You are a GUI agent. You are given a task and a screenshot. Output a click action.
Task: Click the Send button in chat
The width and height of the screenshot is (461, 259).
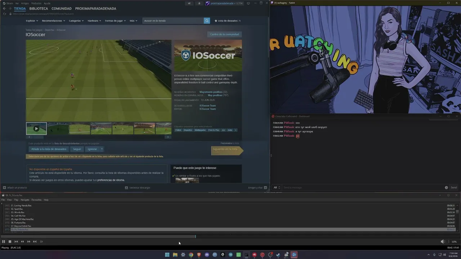point(454,187)
